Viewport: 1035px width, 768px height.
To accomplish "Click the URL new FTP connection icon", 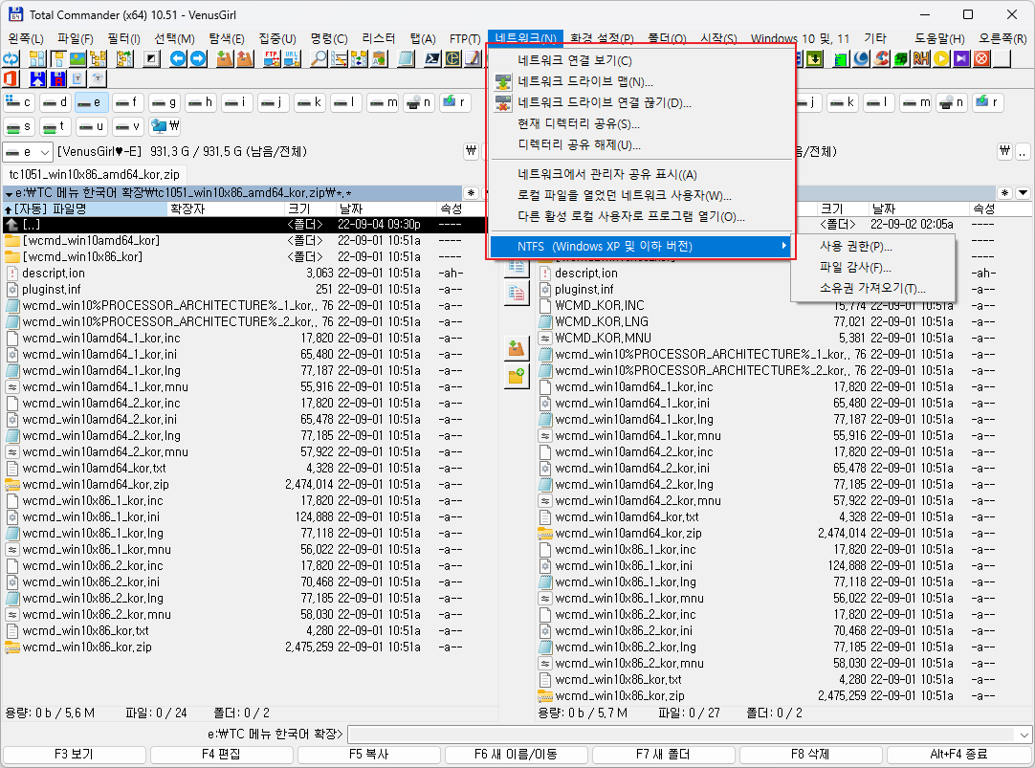I will (292, 58).
